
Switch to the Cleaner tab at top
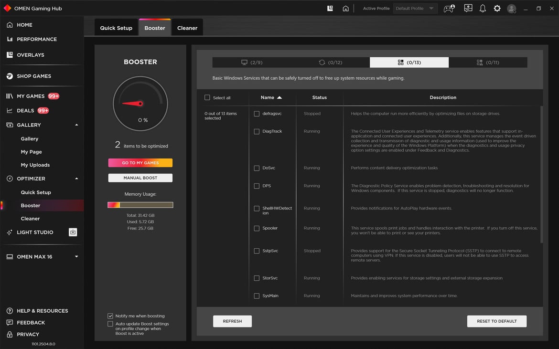187,28
